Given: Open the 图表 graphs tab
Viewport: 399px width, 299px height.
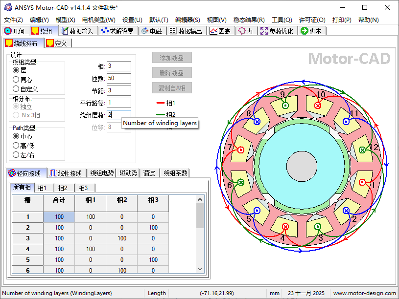Looking at the screenshot, I should click(220, 31).
